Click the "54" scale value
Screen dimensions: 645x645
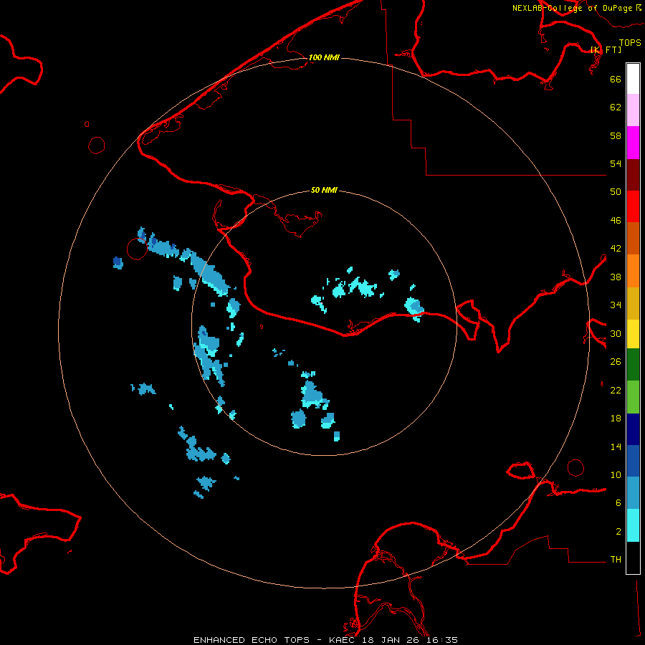tap(616, 163)
